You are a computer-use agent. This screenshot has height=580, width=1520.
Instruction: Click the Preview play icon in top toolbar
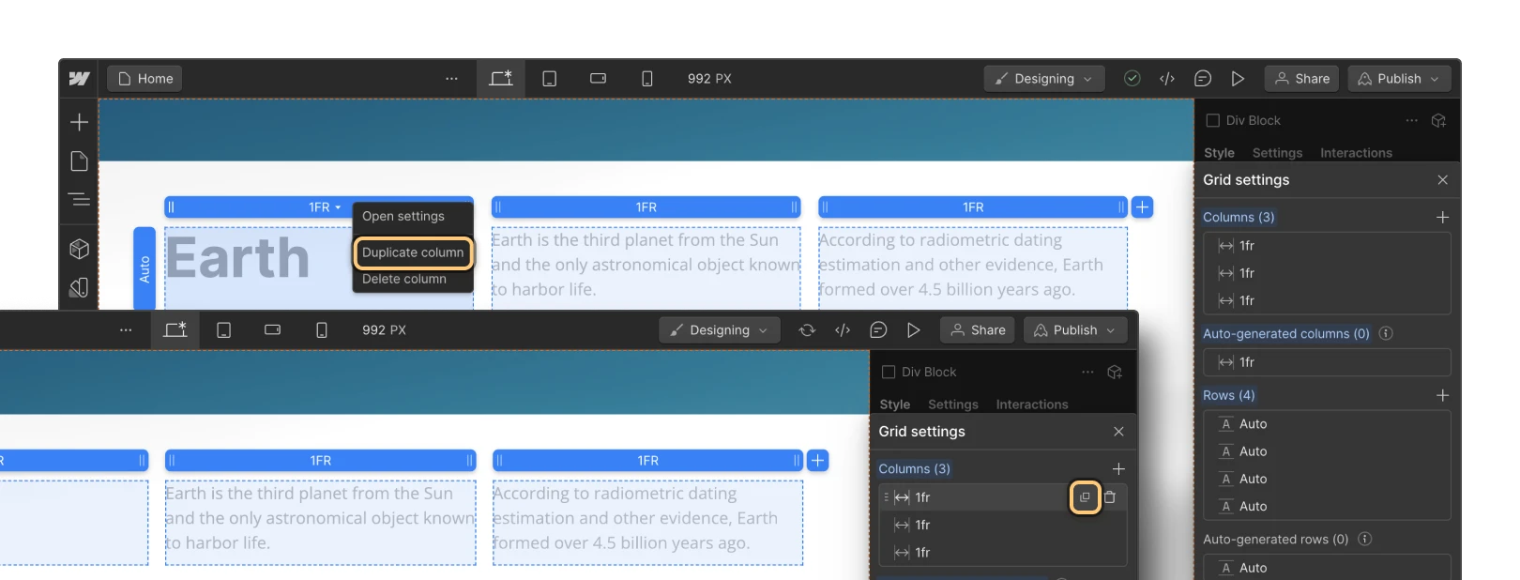pyautogui.click(x=1238, y=79)
